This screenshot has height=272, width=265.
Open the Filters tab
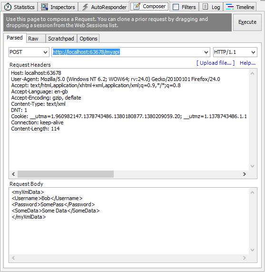click(x=184, y=7)
